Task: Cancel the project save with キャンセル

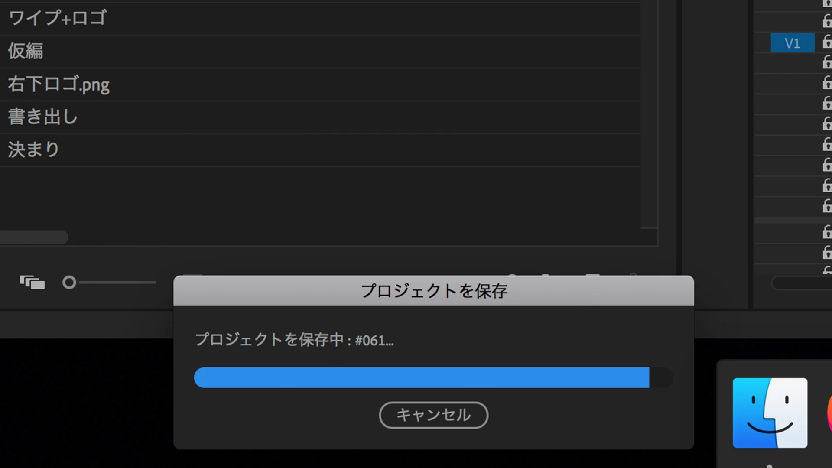Action: (x=433, y=415)
